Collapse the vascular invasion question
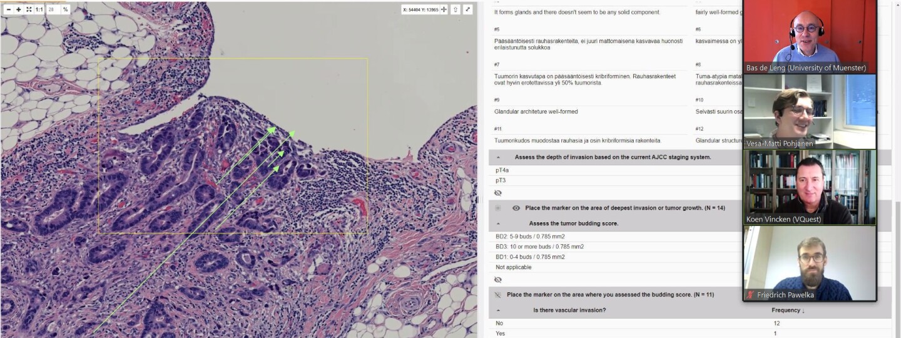Viewport: 901px width, 338px height. pos(499,310)
